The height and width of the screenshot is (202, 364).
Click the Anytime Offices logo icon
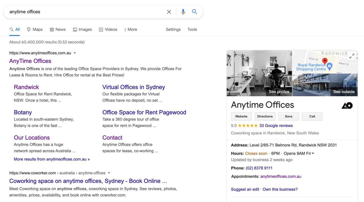[x=347, y=105]
